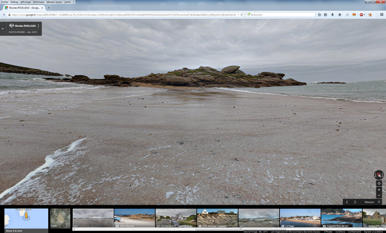Open the bookmarks list icon
The height and width of the screenshot is (233, 386).
325,15
